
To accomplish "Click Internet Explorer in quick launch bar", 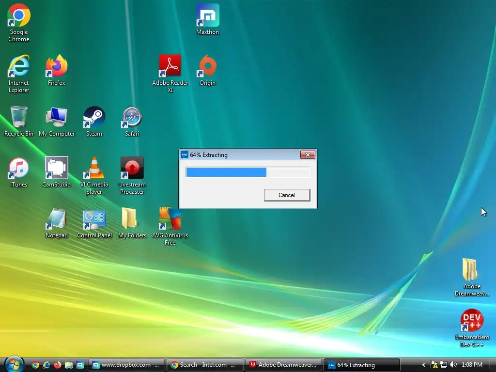I will [46, 365].
